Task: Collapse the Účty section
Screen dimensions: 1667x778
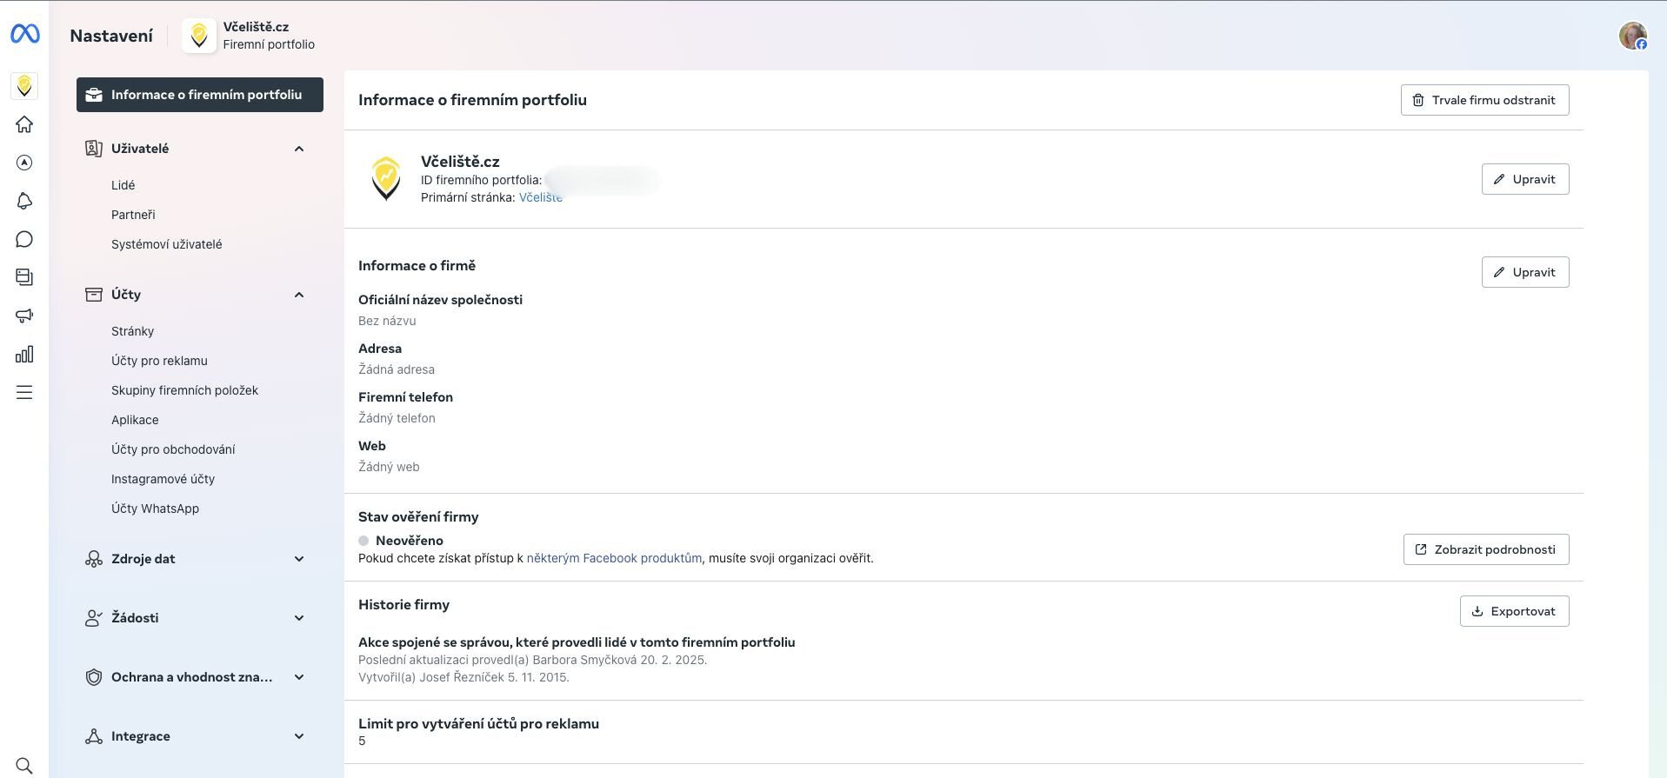Action: pyautogui.click(x=298, y=295)
